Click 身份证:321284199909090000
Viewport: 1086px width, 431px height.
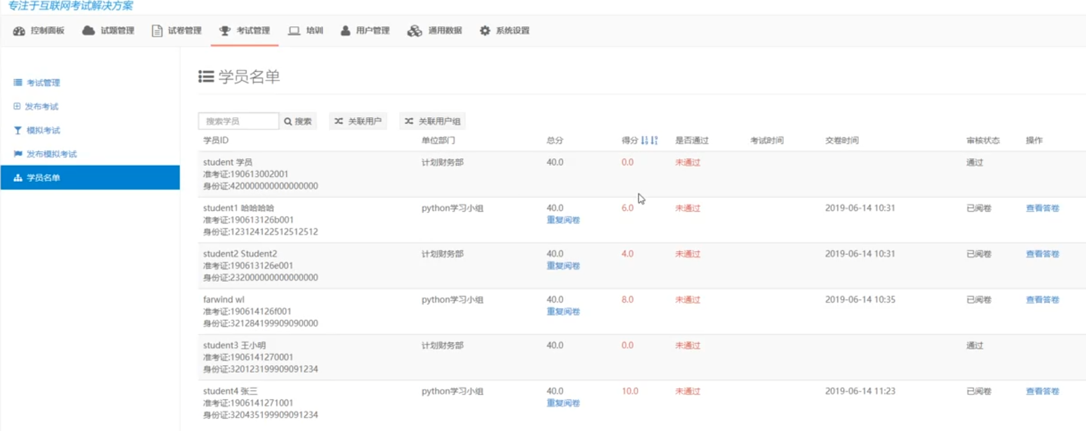tap(260, 323)
